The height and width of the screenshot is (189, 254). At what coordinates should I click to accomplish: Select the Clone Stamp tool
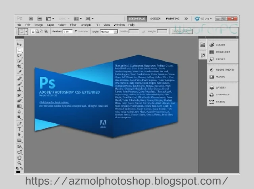tap(19, 89)
